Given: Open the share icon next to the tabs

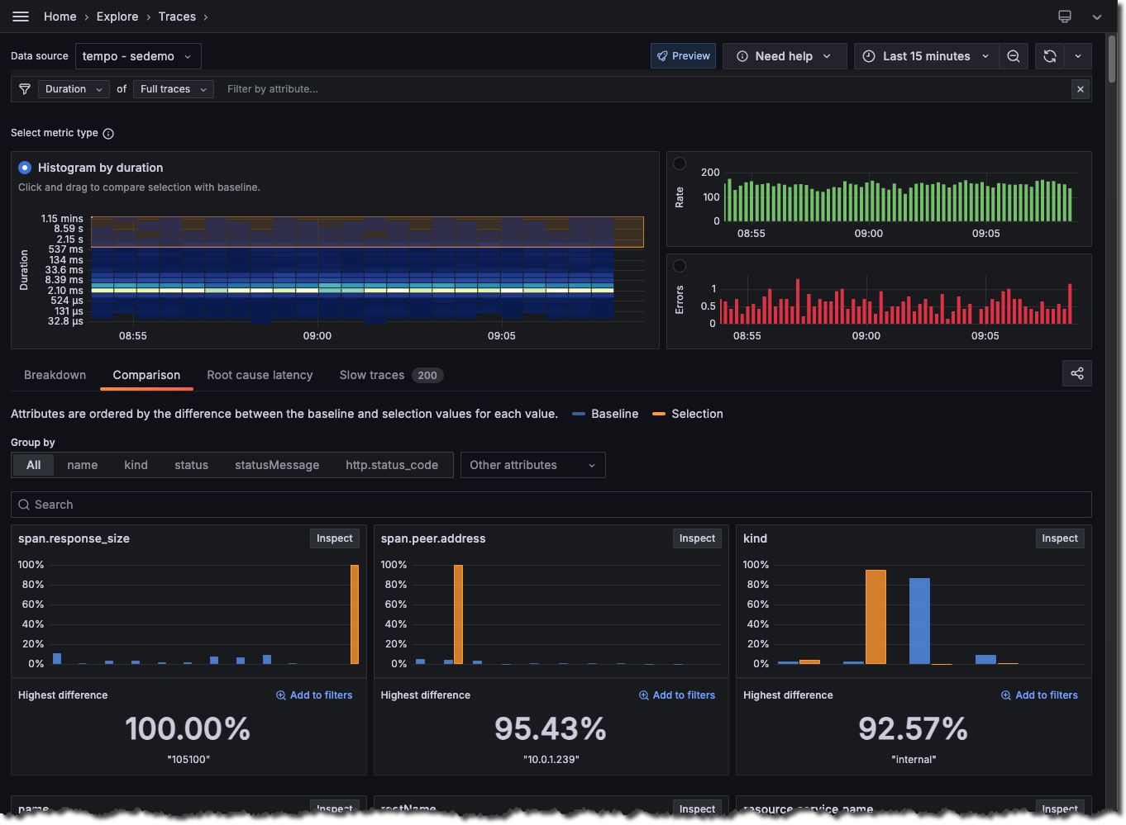Looking at the screenshot, I should click(x=1076, y=373).
